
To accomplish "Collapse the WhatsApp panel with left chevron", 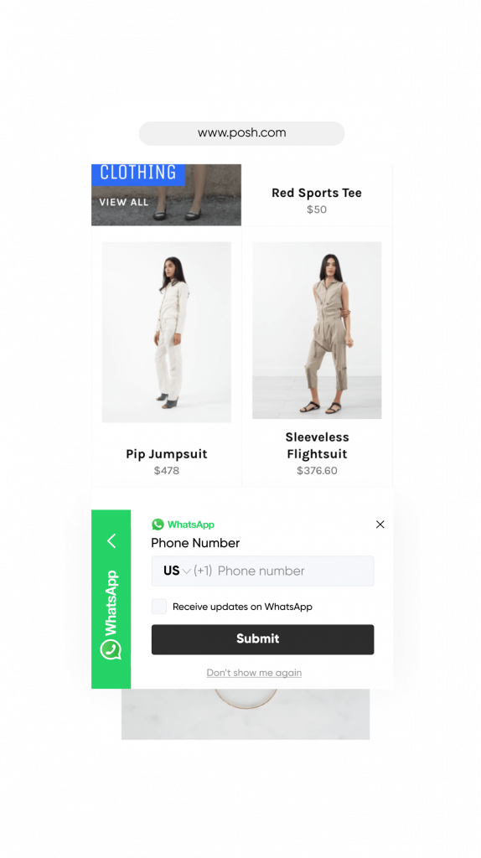I will [x=111, y=540].
